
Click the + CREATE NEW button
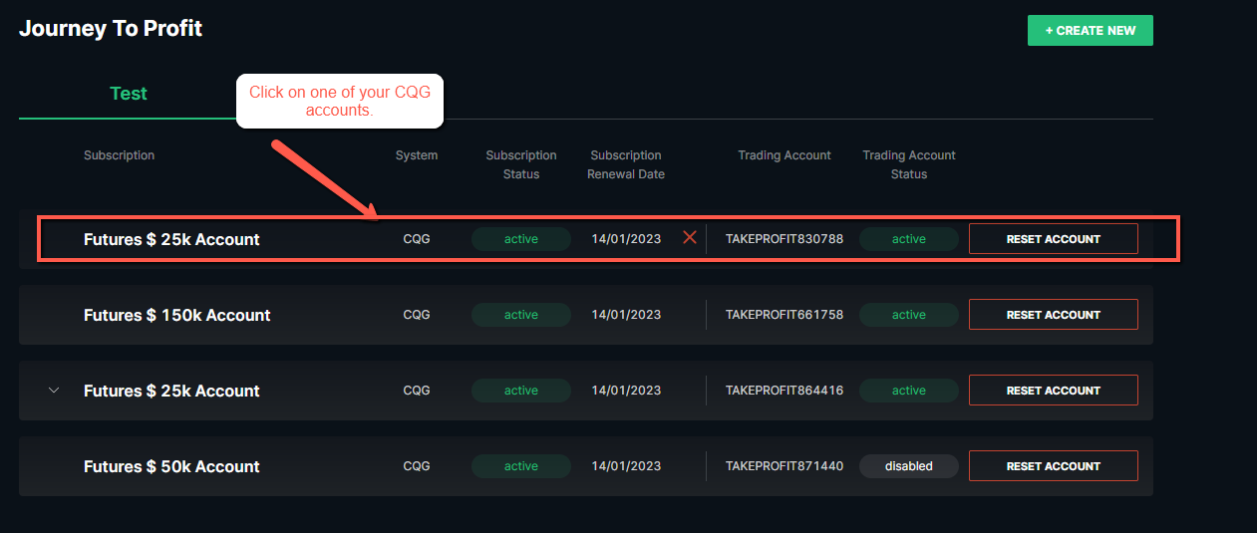coord(1091,31)
